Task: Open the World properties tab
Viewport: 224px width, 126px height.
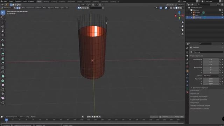Action: click(x=187, y=66)
